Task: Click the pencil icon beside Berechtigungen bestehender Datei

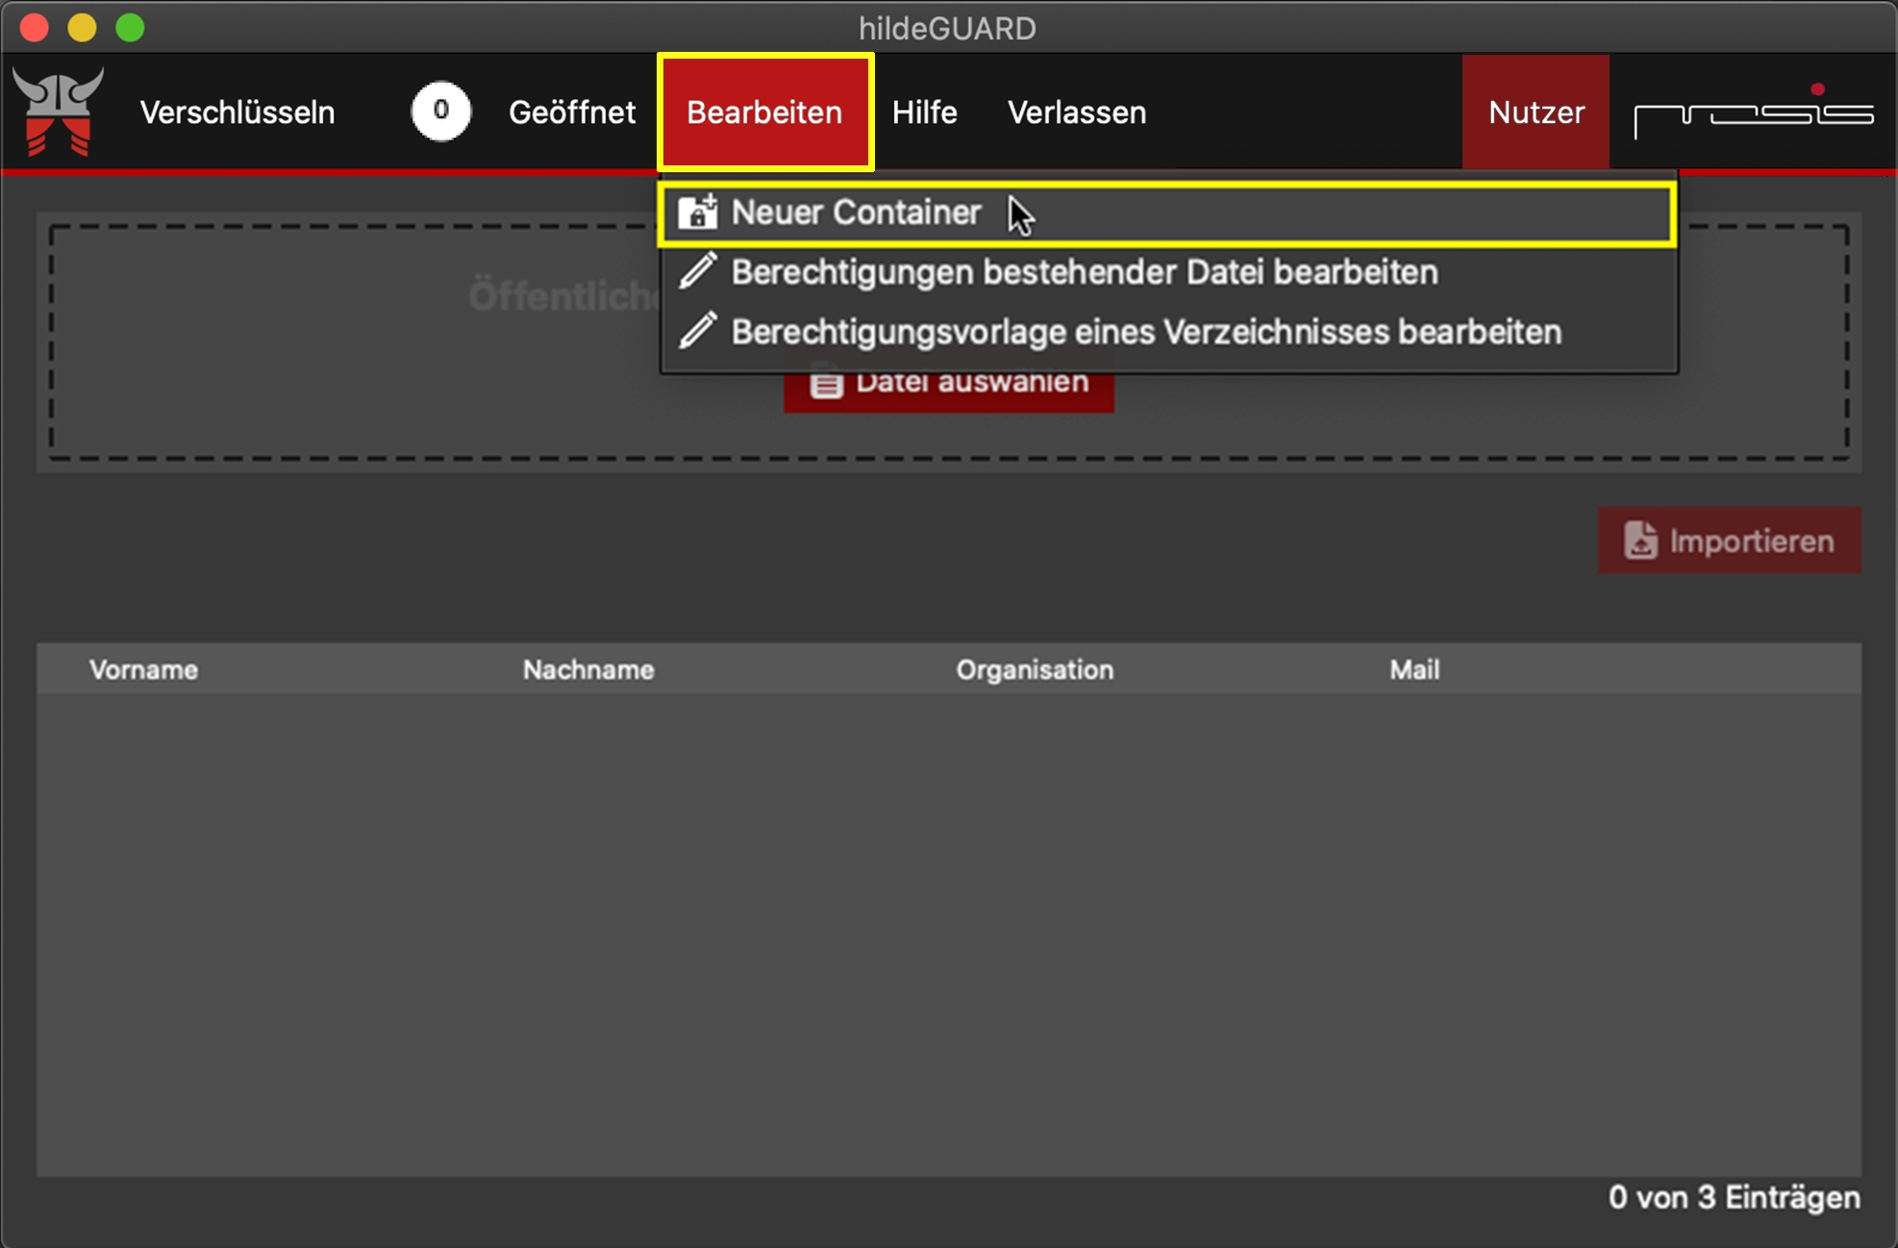Action: (x=697, y=272)
